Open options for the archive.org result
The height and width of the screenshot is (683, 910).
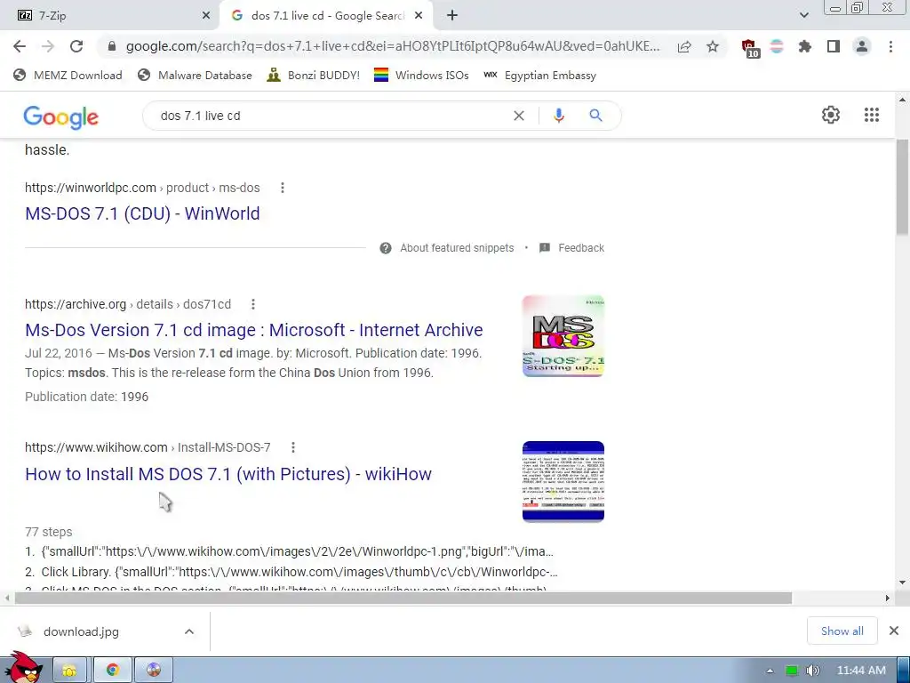coord(253,304)
